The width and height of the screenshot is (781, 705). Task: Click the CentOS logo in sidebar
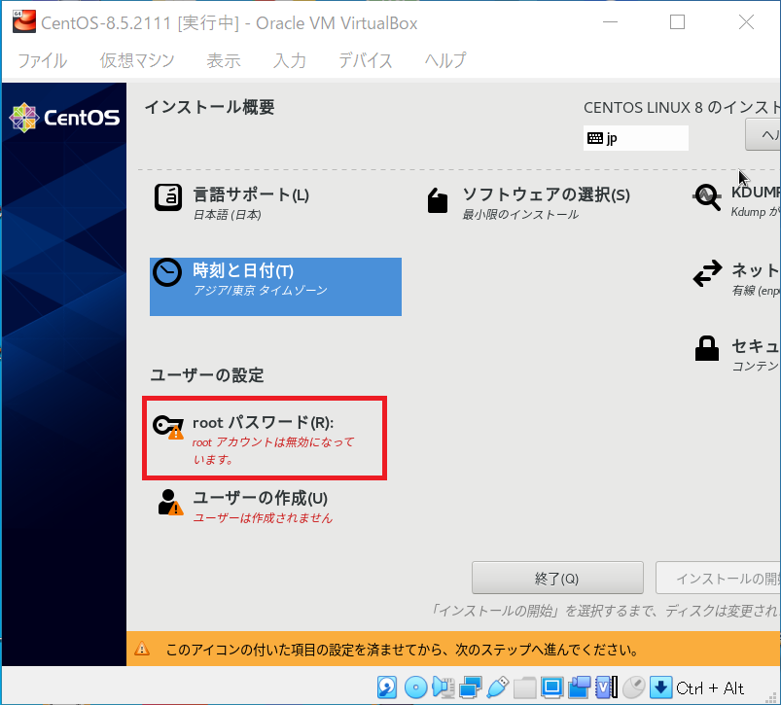[64, 118]
